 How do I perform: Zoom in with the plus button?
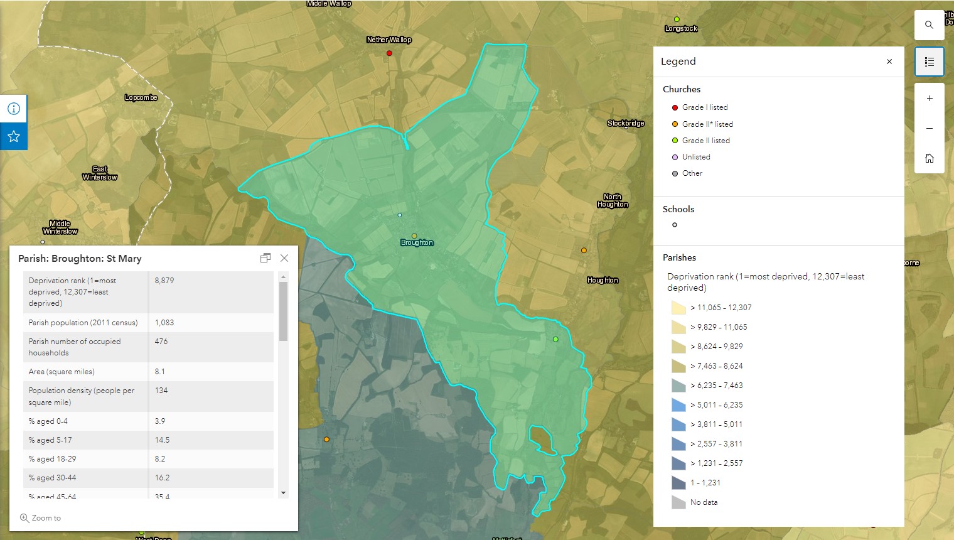pyautogui.click(x=929, y=99)
